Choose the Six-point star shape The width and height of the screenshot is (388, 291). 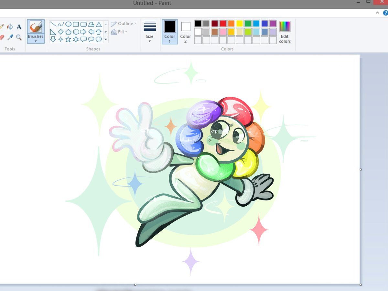pos(76,39)
